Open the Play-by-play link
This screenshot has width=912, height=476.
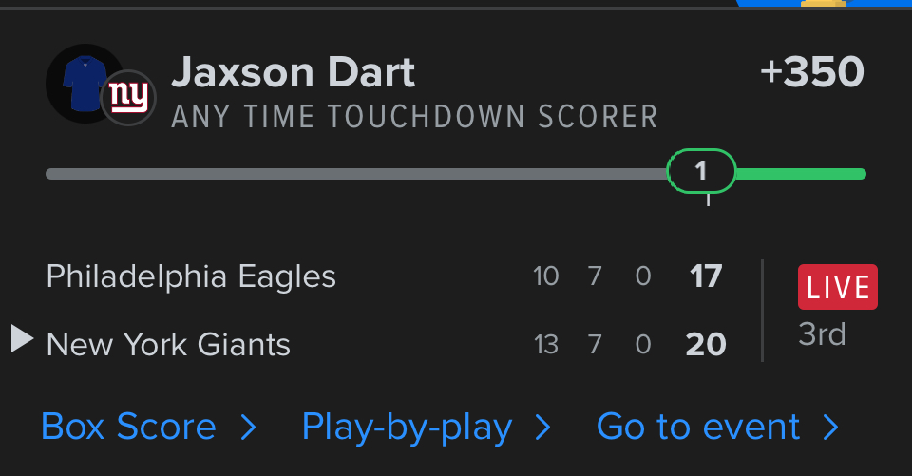407,428
